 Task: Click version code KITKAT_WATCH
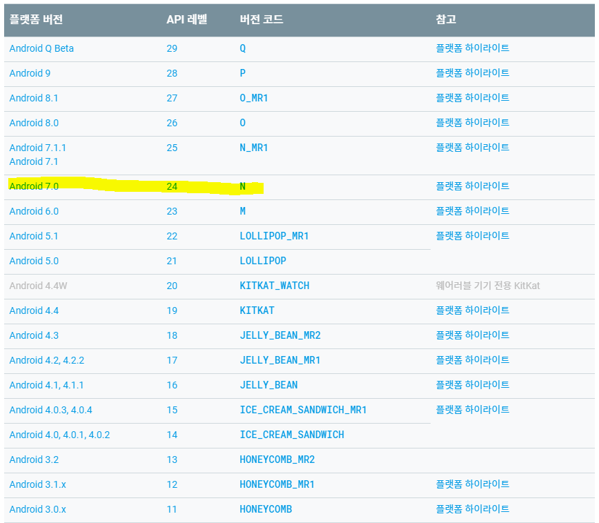pos(274,286)
